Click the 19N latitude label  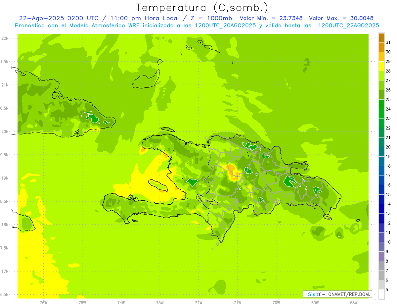pyautogui.click(x=5, y=178)
